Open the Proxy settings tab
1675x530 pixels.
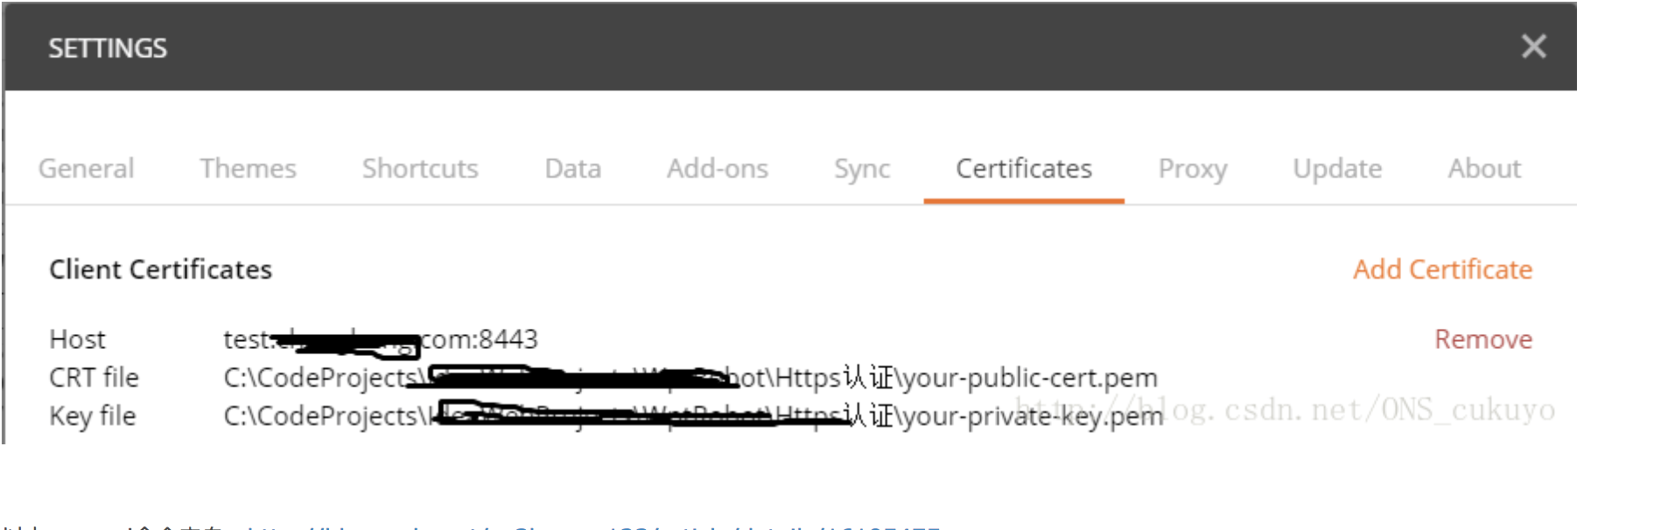tap(1192, 168)
